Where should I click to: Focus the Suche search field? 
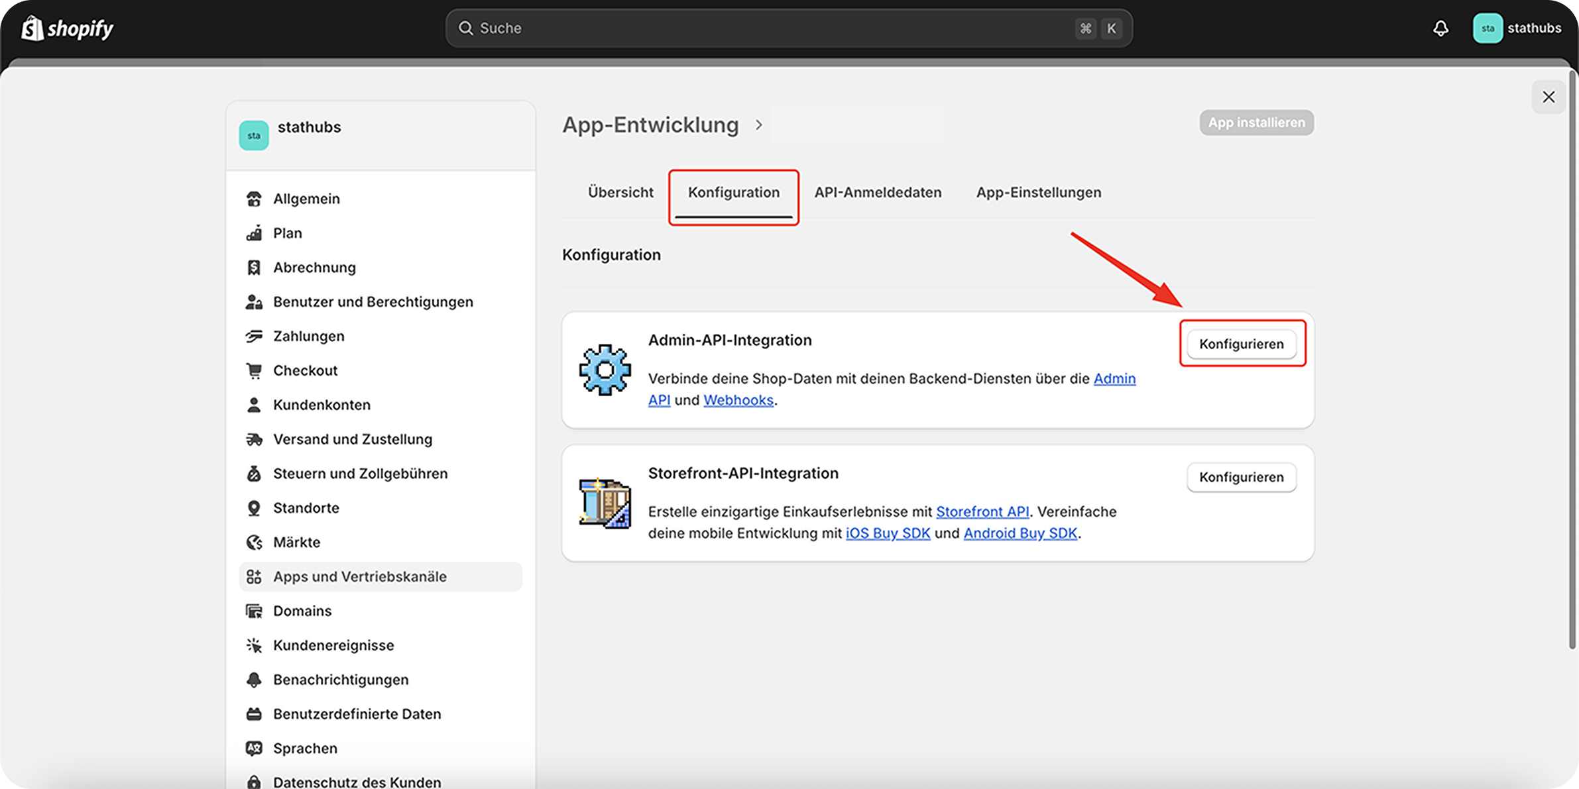789,28
